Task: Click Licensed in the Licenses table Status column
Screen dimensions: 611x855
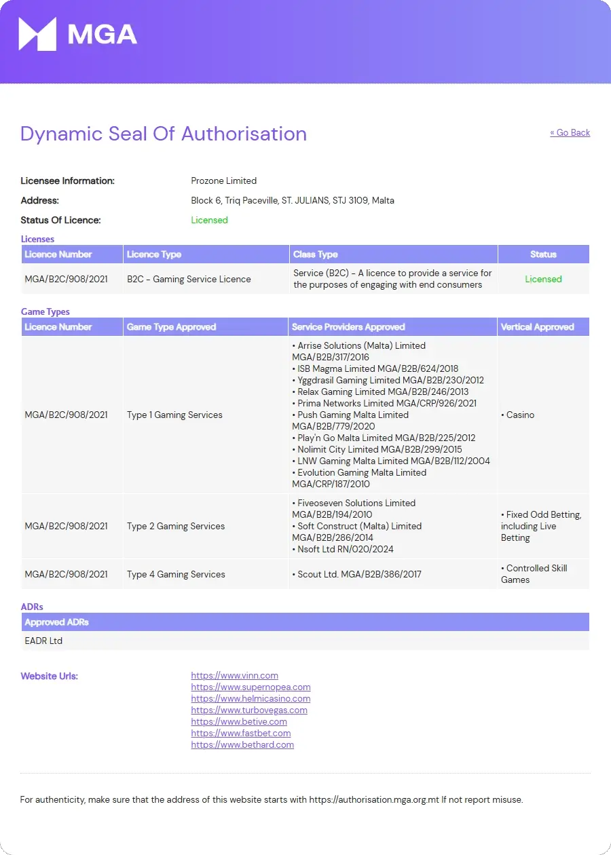Action: click(x=543, y=279)
